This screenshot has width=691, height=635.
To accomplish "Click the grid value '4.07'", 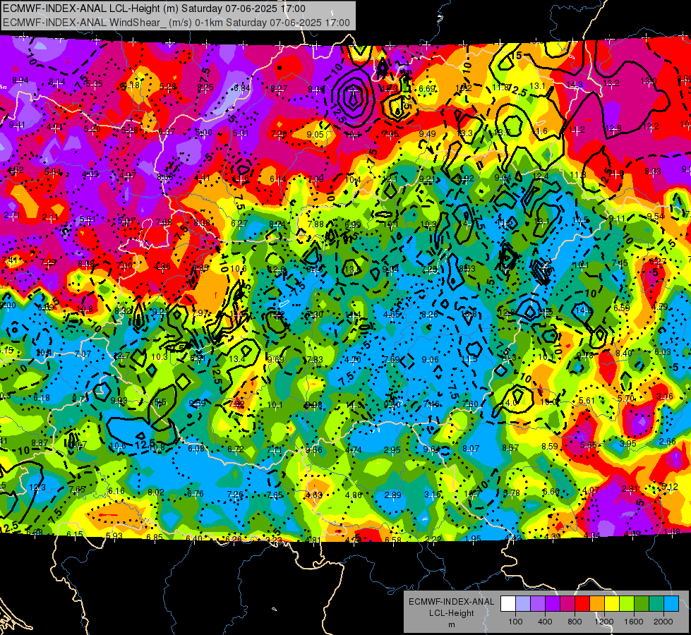I will pos(591,490).
